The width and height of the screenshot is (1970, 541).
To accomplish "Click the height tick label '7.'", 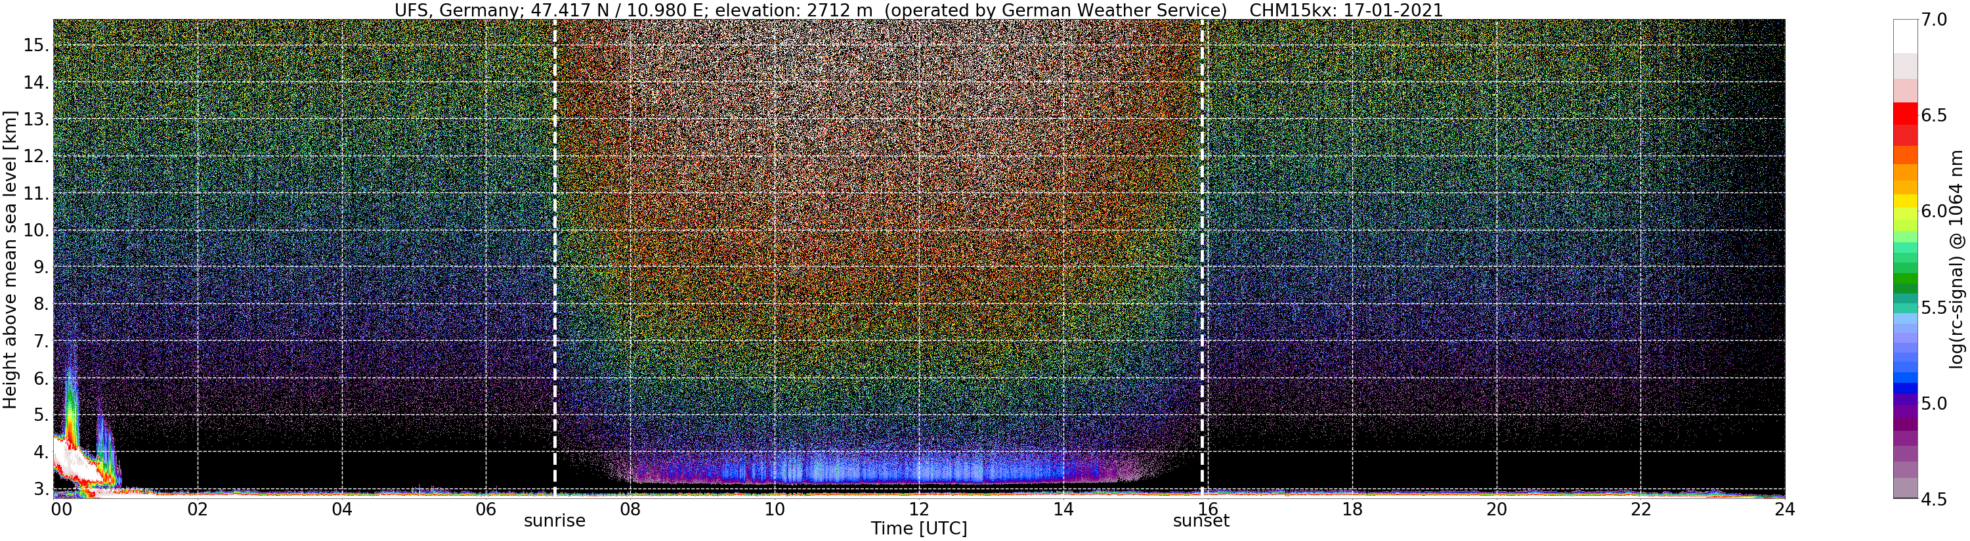I will (41, 341).
